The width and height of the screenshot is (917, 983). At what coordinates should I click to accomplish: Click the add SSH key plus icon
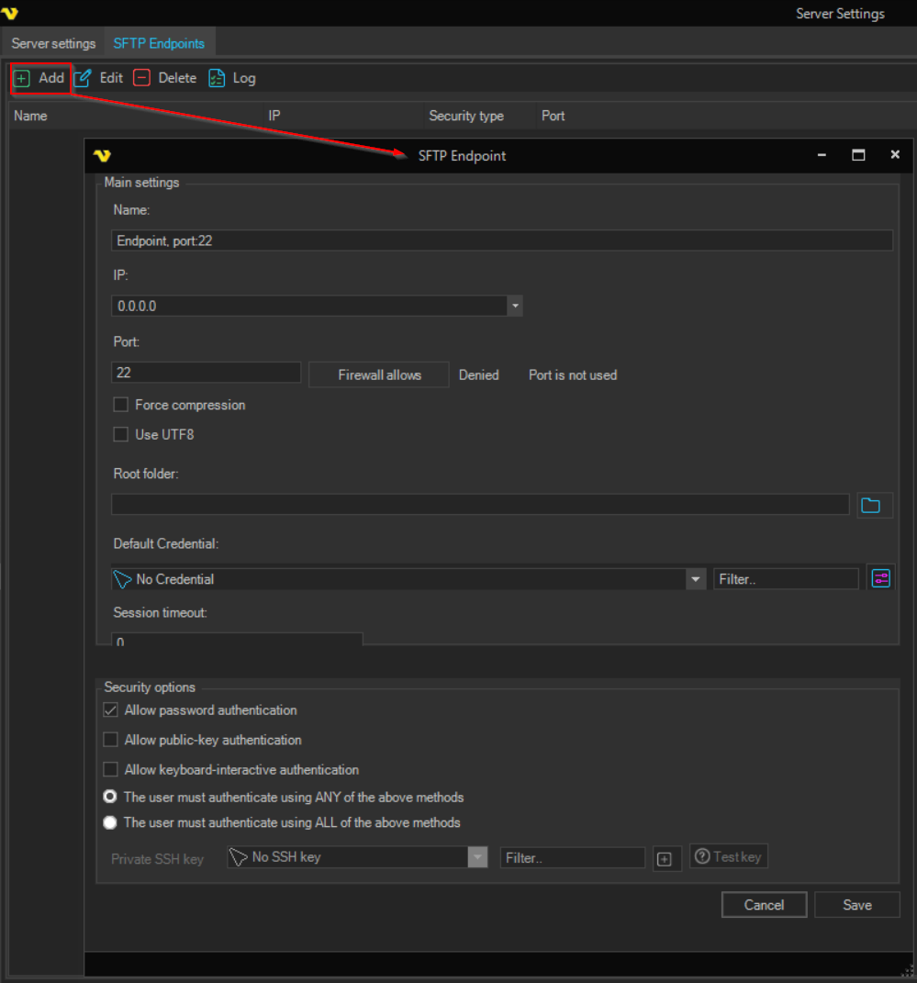pyautogui.click(x=665, y=858)
